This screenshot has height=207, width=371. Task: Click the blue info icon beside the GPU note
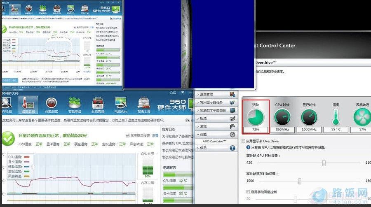click(x=248, y=147)
